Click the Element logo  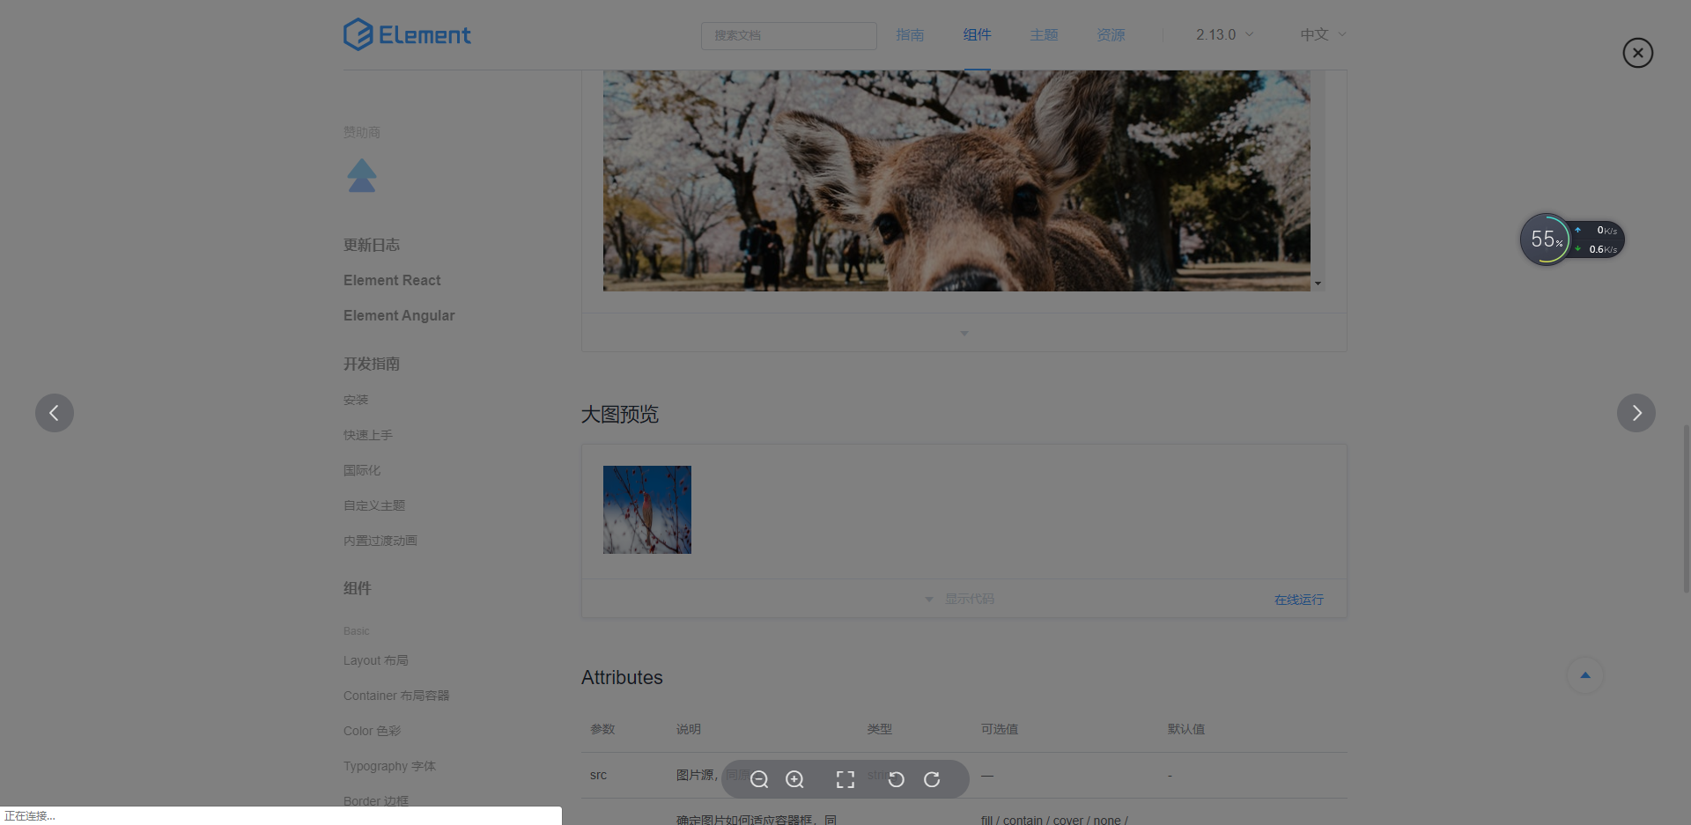pos(407,34)
